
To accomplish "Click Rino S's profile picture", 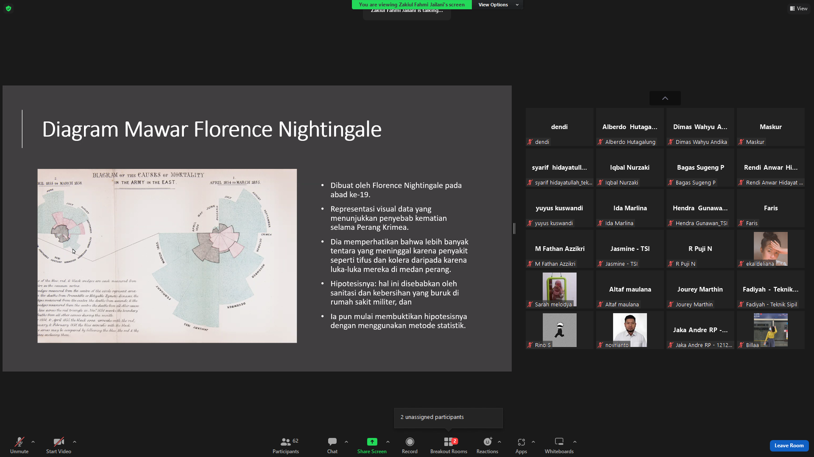I will pos(560,330).
